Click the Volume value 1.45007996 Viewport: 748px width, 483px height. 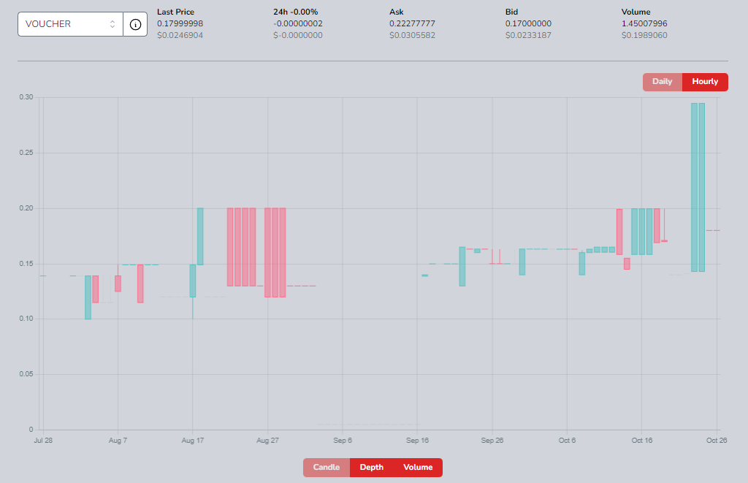(644, 23)
